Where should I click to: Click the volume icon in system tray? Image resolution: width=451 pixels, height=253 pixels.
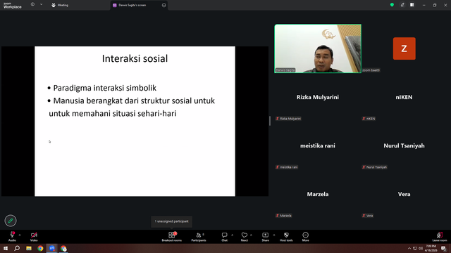point(421,248)
